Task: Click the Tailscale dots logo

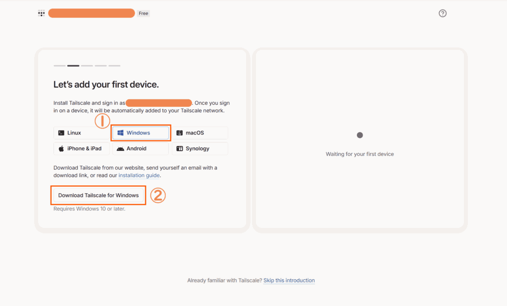Action: pyautogui.click(x=42, y=13)
